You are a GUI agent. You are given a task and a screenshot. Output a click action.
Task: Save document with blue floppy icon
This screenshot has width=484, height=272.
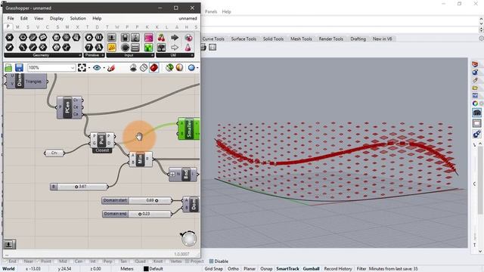click(19, 67)
